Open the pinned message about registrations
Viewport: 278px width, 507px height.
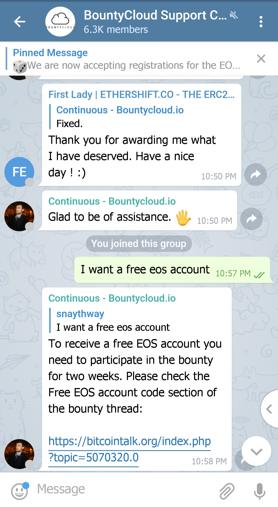[126, 60]
